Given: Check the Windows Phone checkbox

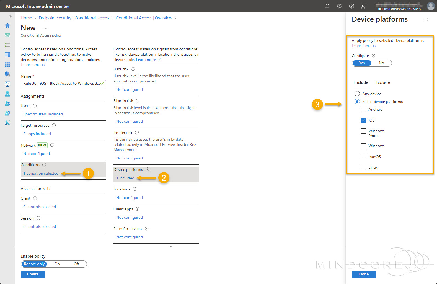Looking at the screenshot, I should coord(363,131).
